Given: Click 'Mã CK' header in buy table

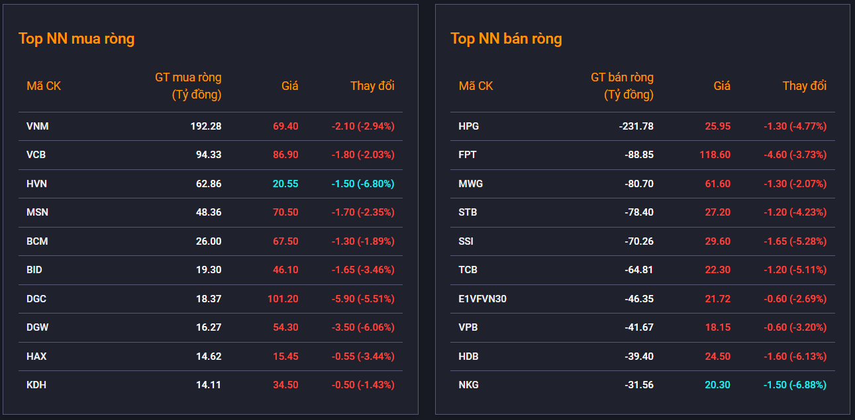Looking at the screenshot, I should 44,86.
